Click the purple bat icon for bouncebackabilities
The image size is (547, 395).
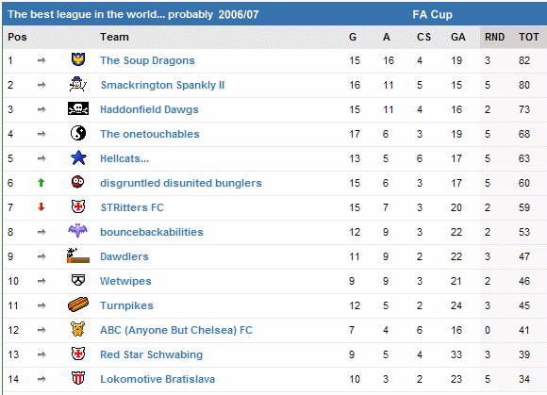pyautogui.click(x=77, y=231)
